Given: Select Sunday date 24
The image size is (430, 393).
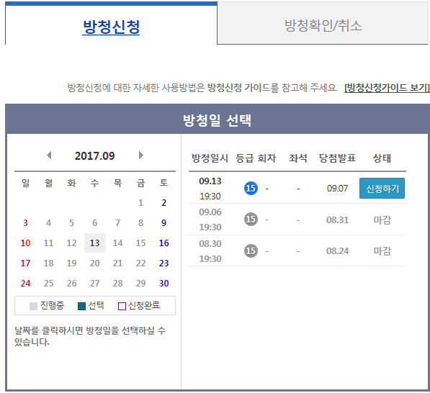Looking at the screenshot, I should pyautogui.click(x=25, y=283).
